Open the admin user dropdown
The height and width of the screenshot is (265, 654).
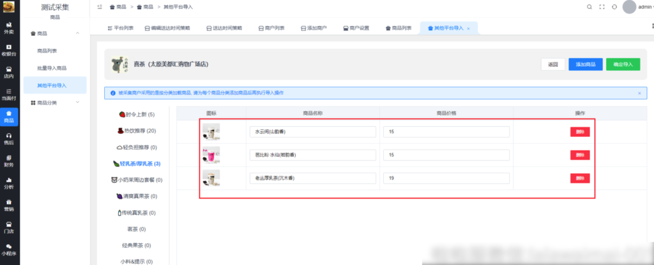(640, 7)
